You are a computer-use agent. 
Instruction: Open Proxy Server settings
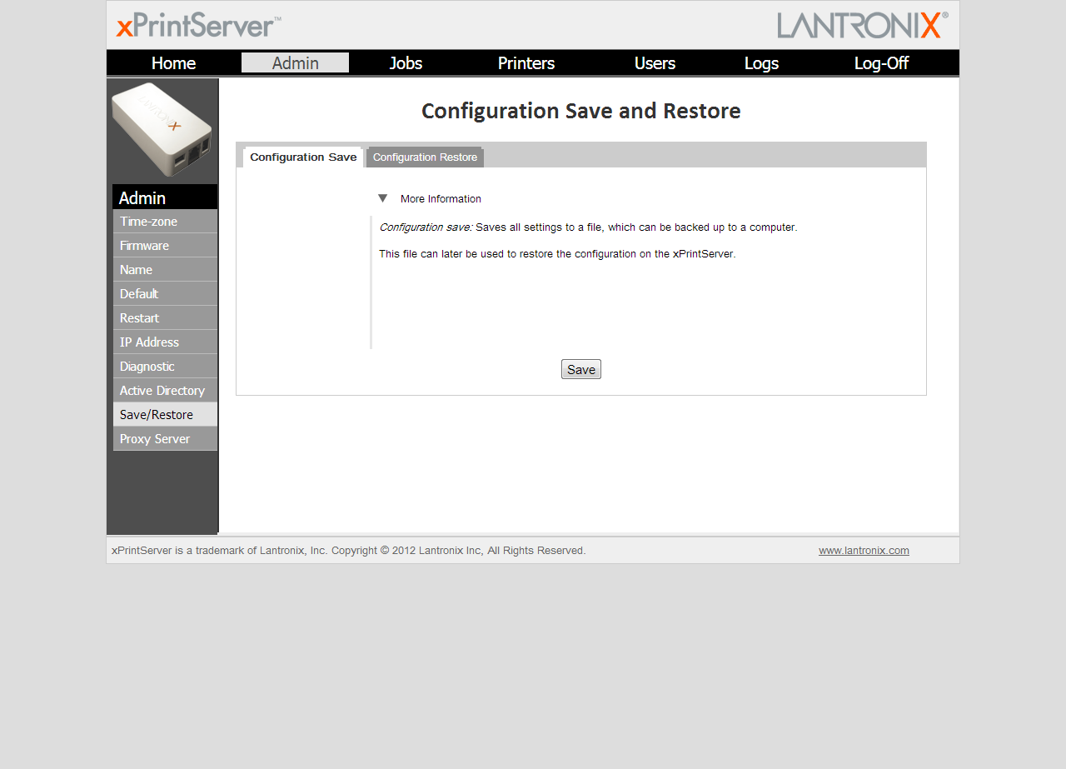click(x=165, y=439)
